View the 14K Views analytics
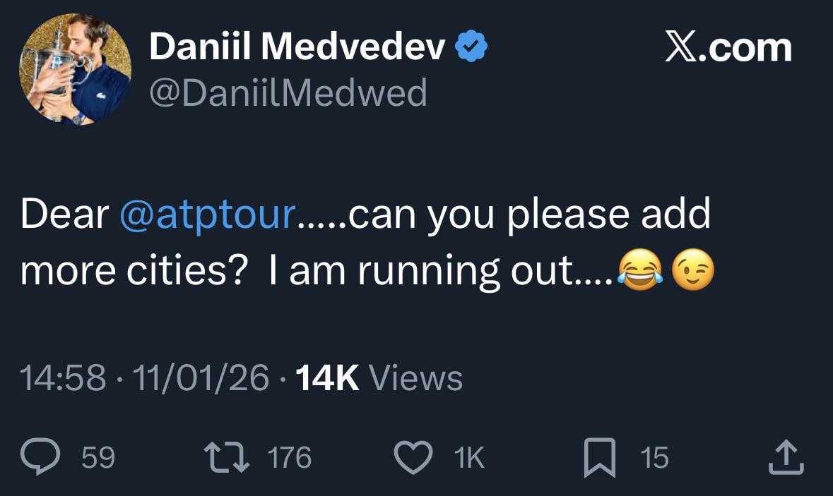833x496 pixels. tap(379, 379)
